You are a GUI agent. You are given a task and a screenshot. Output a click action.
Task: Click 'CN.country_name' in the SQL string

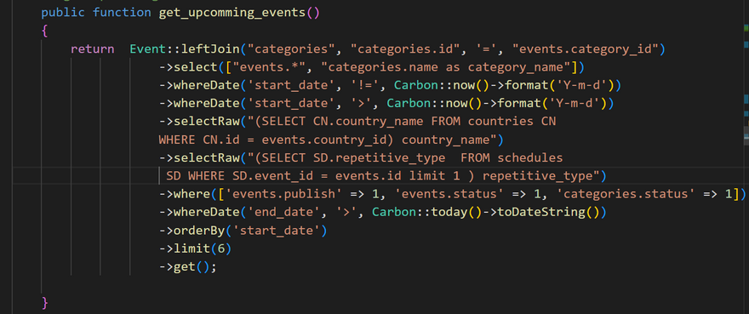[x=369, y=122]
